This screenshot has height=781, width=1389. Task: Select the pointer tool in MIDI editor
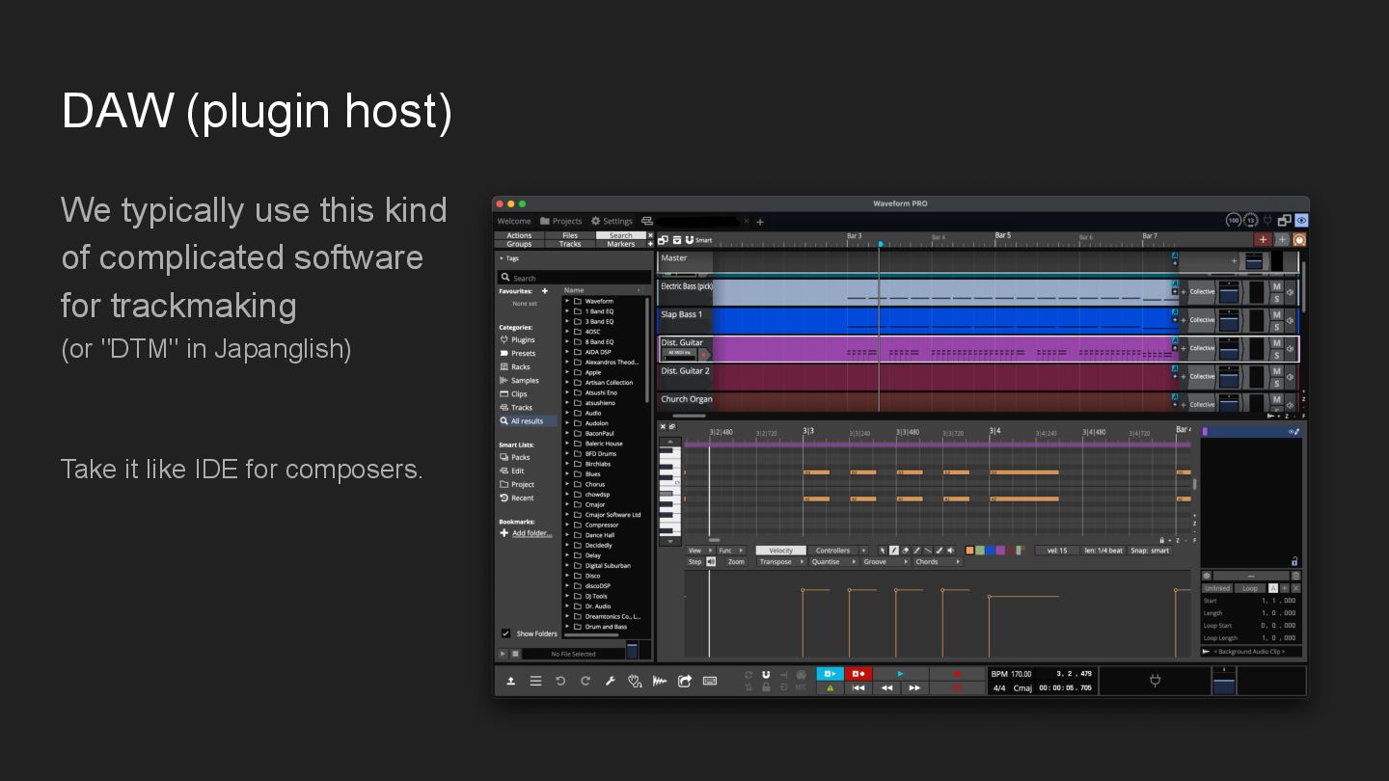[x=883, y=551]
